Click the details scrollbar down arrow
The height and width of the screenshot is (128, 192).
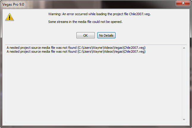[184, 120]
